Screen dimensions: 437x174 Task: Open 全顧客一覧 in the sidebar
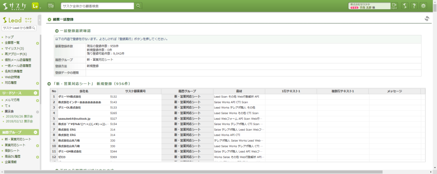[x=12, y=43]
